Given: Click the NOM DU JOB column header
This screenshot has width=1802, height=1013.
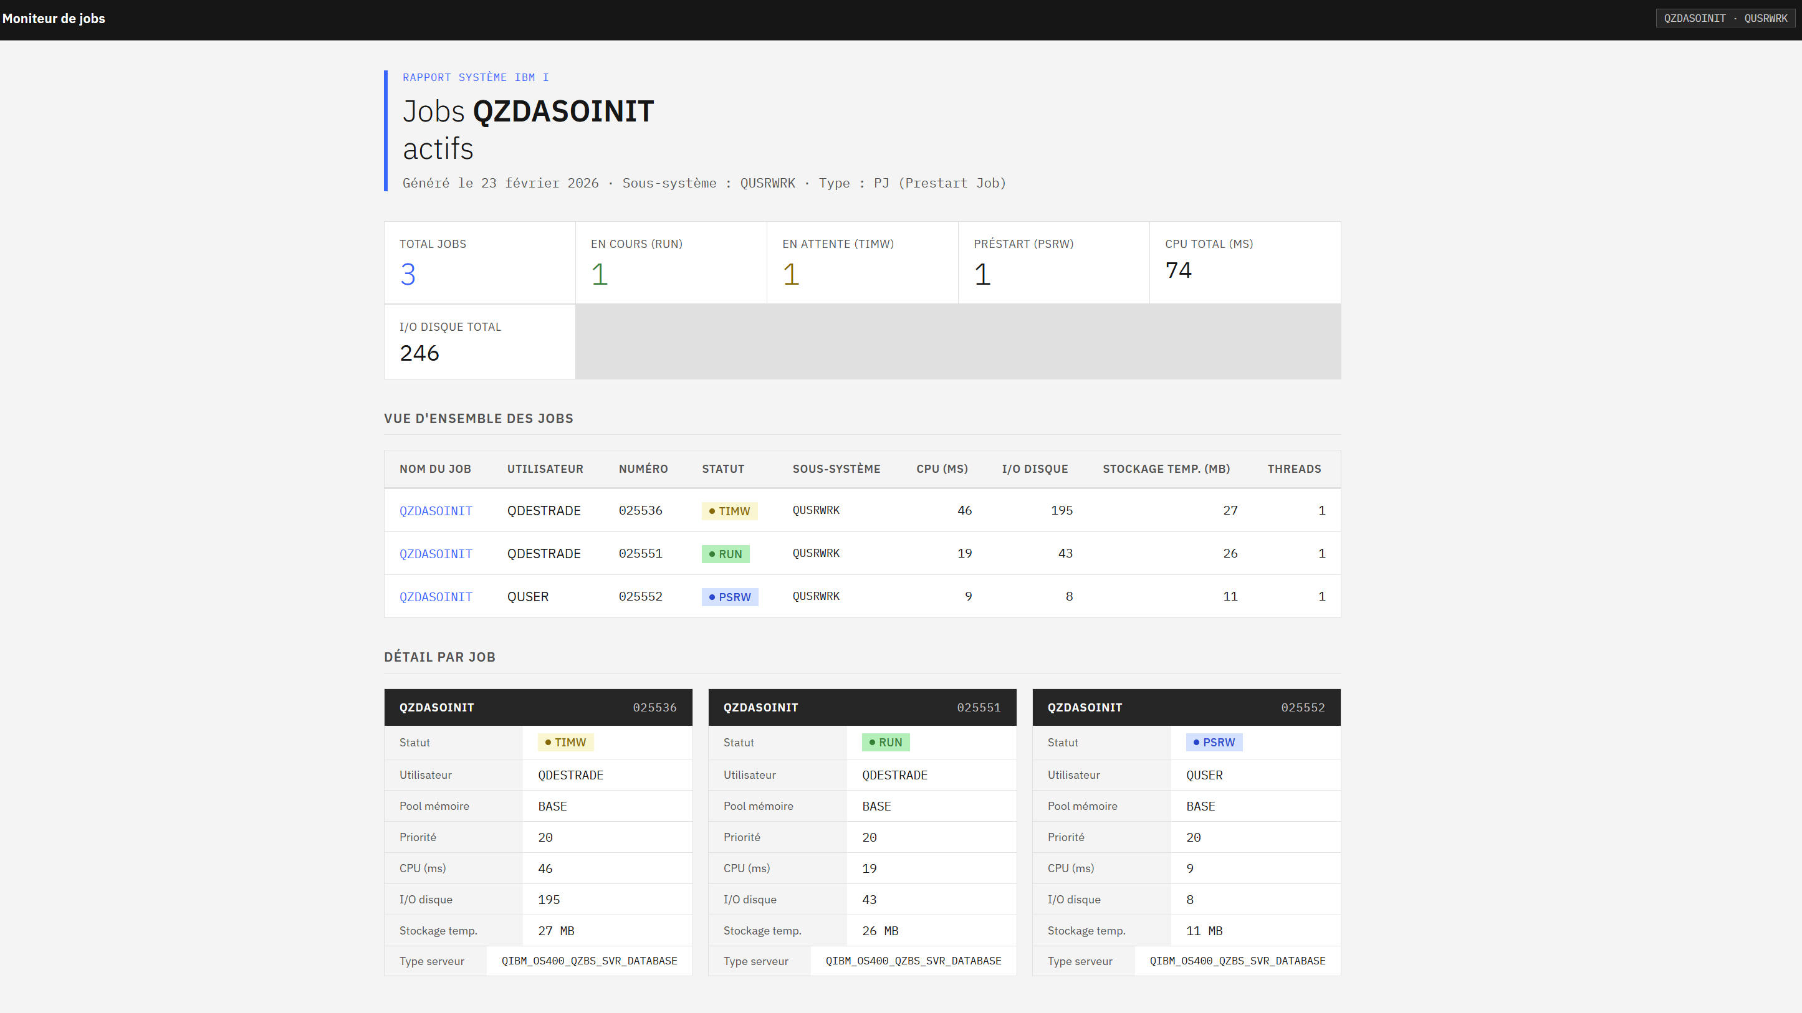Looking at the screenshot, I should (434, 469).
